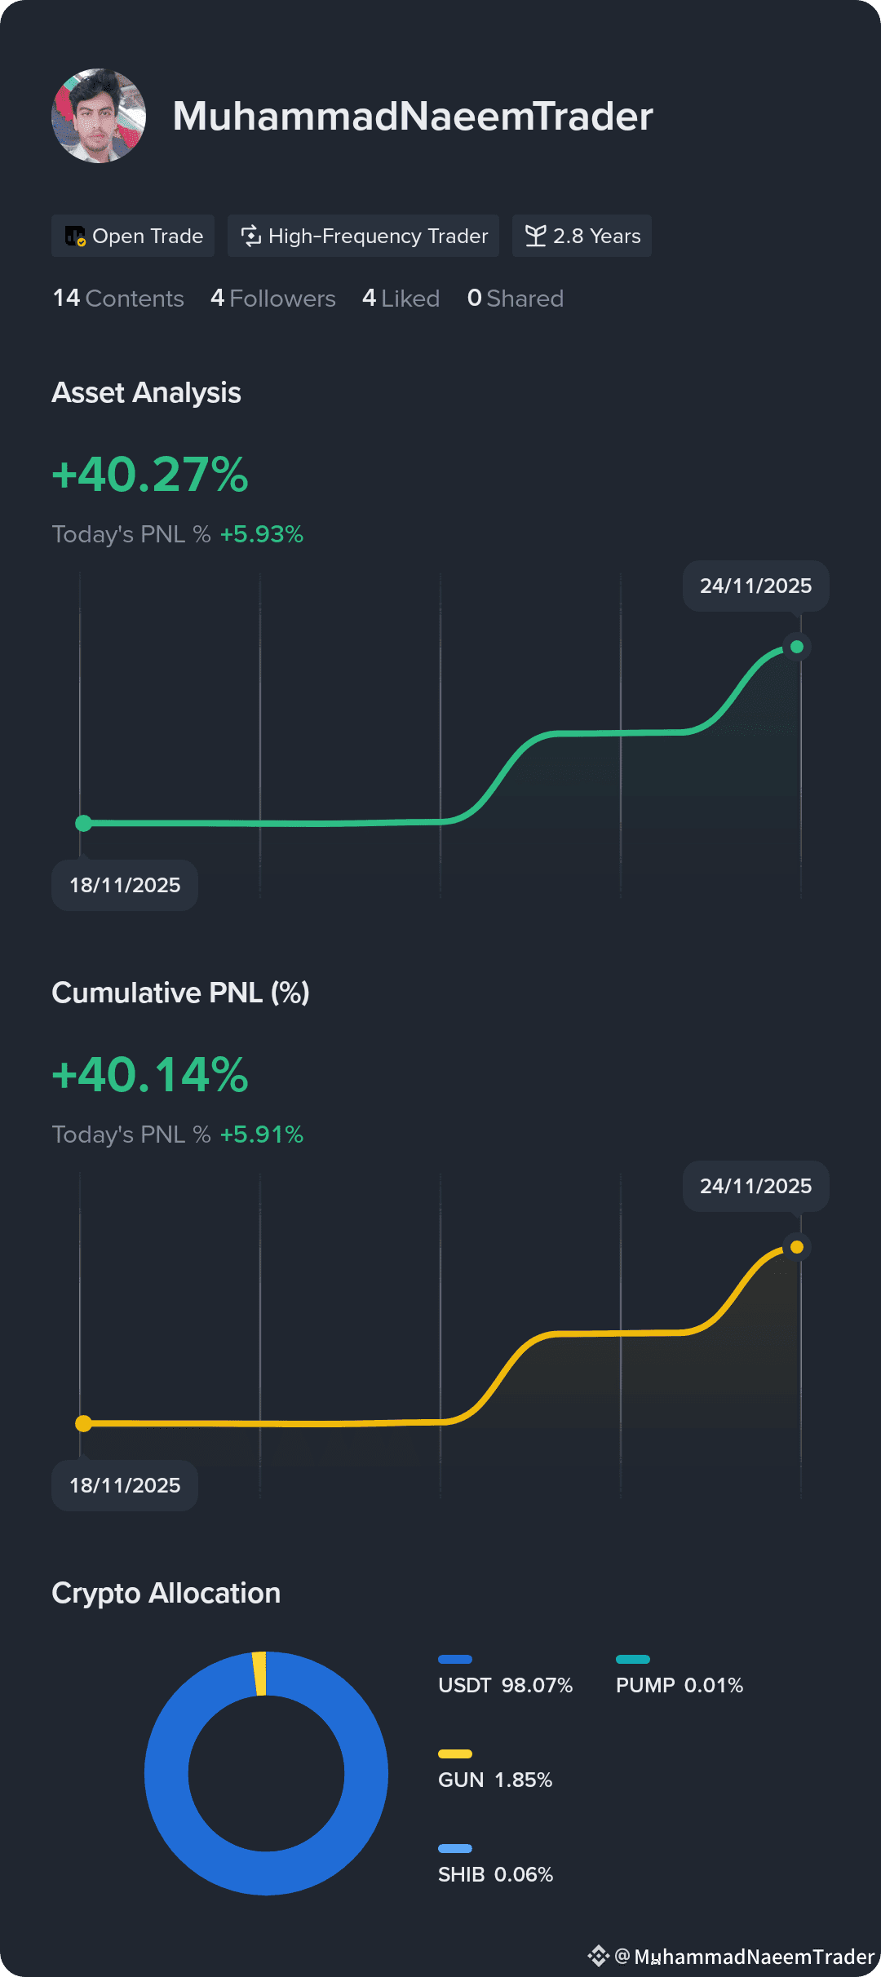
Task: Select the green endpoint dot on the Asset chart
Action: coord(797,647)
